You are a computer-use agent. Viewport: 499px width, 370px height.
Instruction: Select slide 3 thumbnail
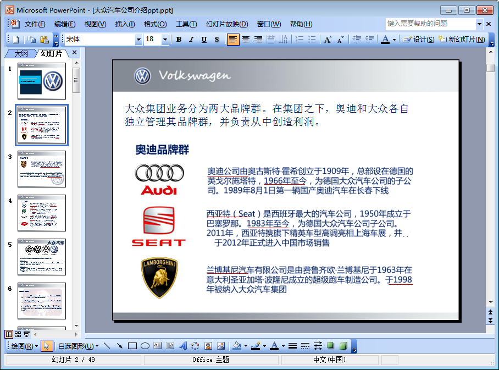pos(42,169)
